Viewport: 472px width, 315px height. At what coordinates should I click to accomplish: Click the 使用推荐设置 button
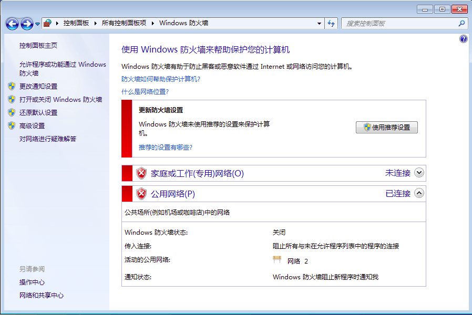point(386,127)
